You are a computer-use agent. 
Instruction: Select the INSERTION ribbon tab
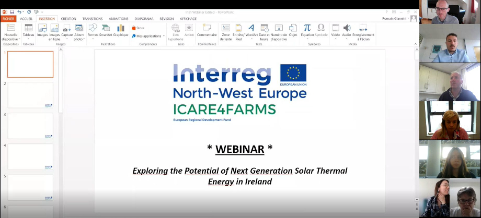(47, 19)
